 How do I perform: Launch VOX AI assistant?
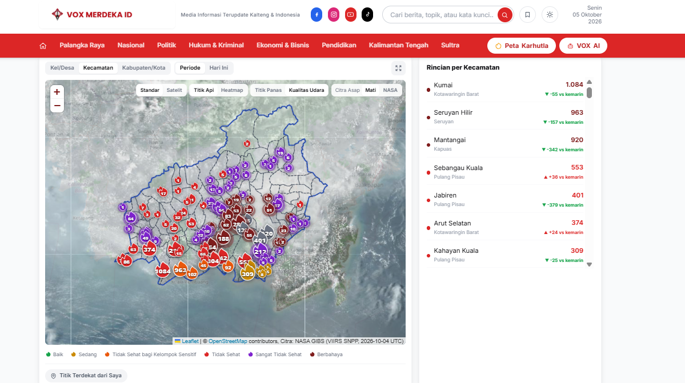click(x=583, y=46)
